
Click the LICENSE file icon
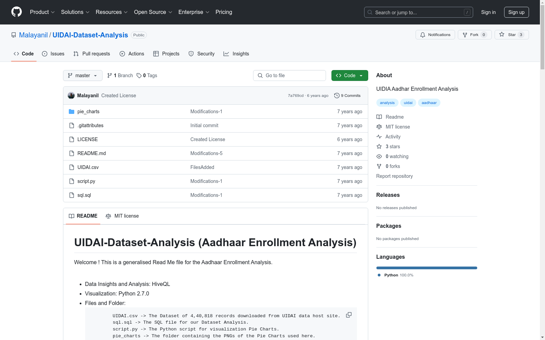[x=72, y=139]
